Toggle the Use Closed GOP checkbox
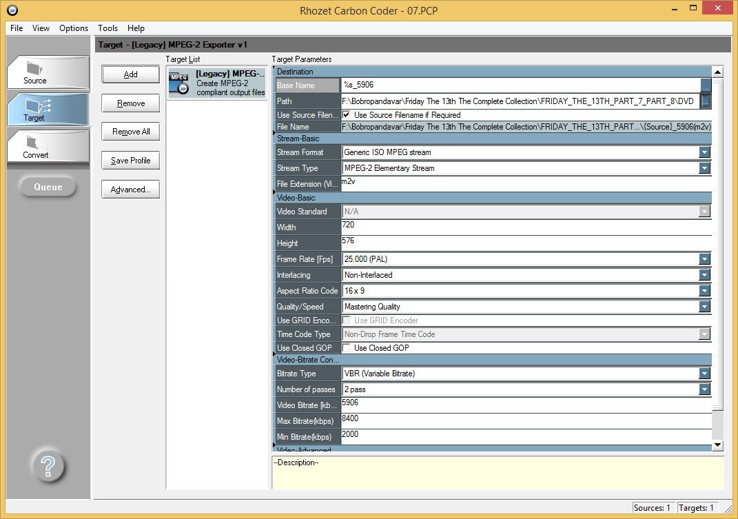The width and height of the screenshot is (738, 519). (347, 348)
